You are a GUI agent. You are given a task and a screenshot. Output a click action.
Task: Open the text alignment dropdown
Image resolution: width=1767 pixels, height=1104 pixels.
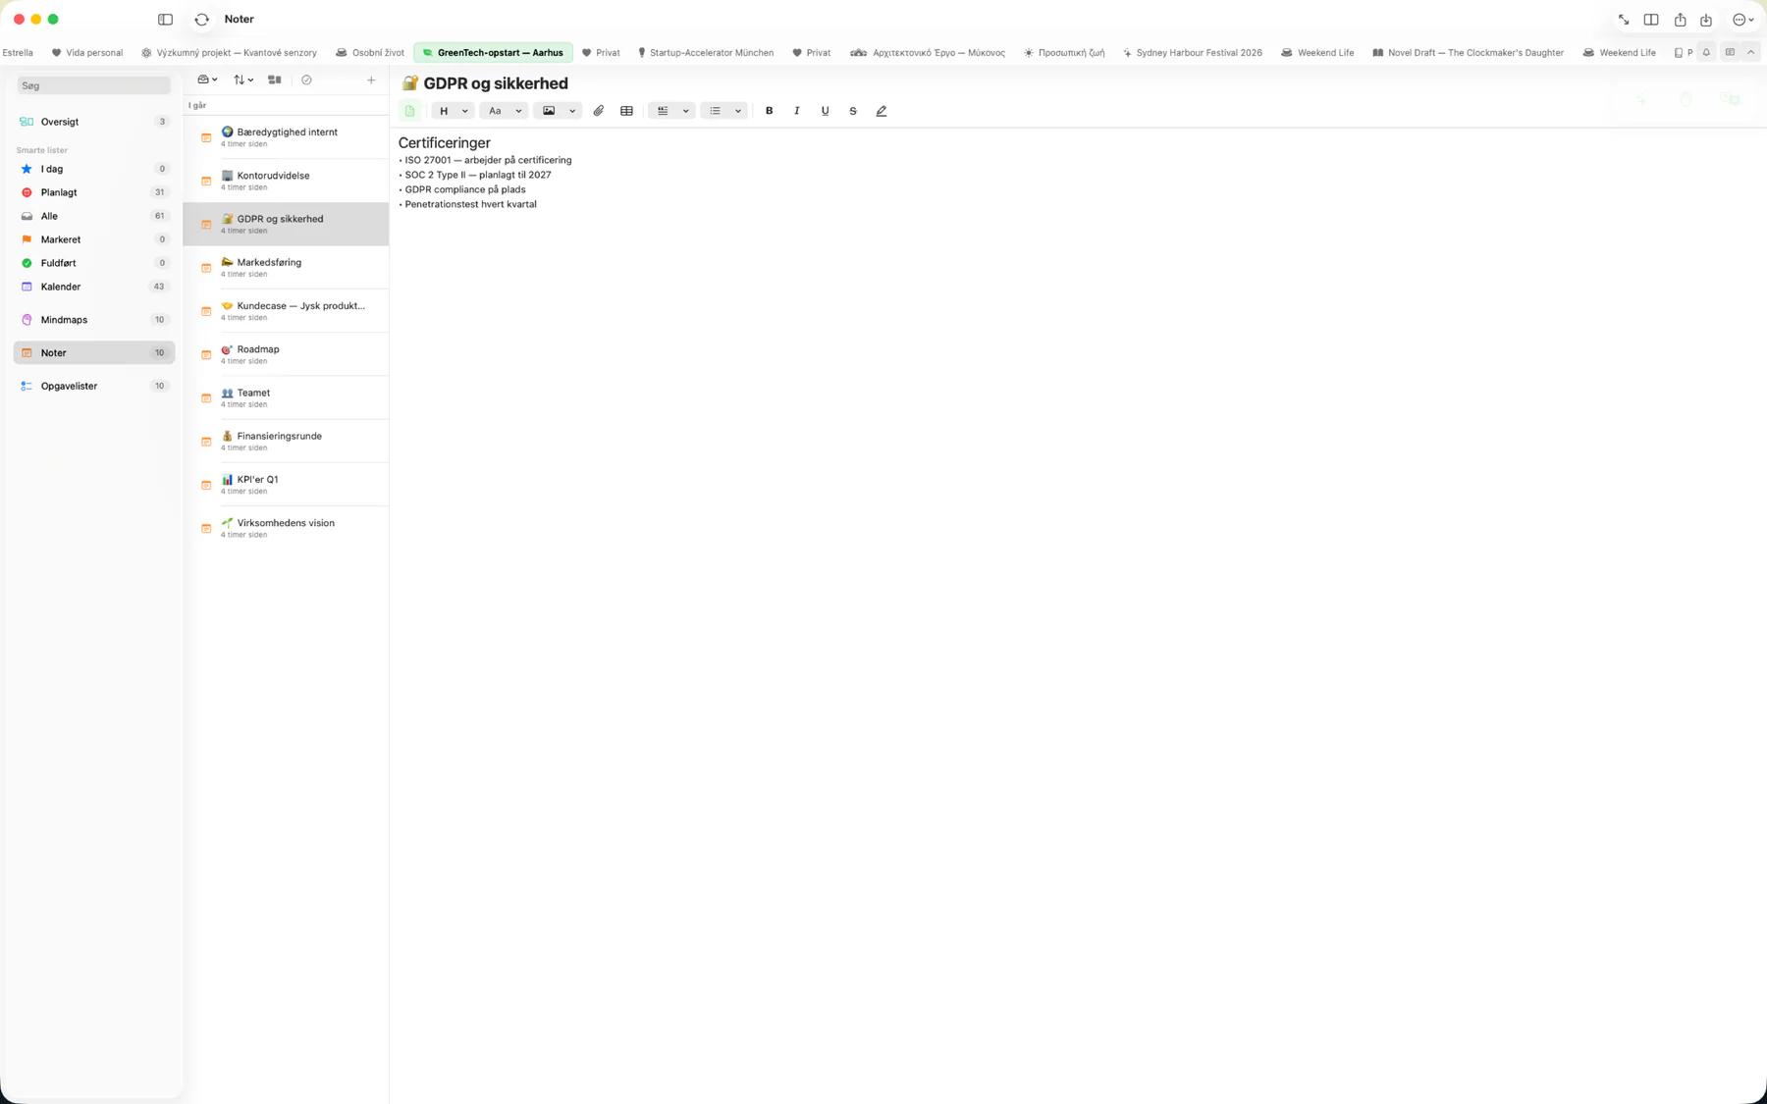[672, 111]
